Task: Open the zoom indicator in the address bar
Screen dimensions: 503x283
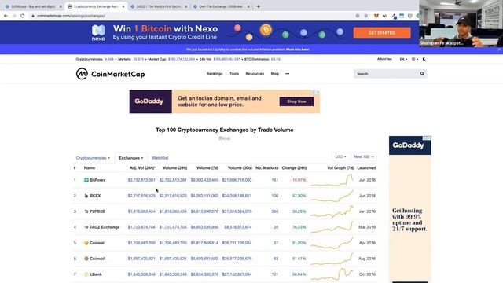Action: coord(358,16)
